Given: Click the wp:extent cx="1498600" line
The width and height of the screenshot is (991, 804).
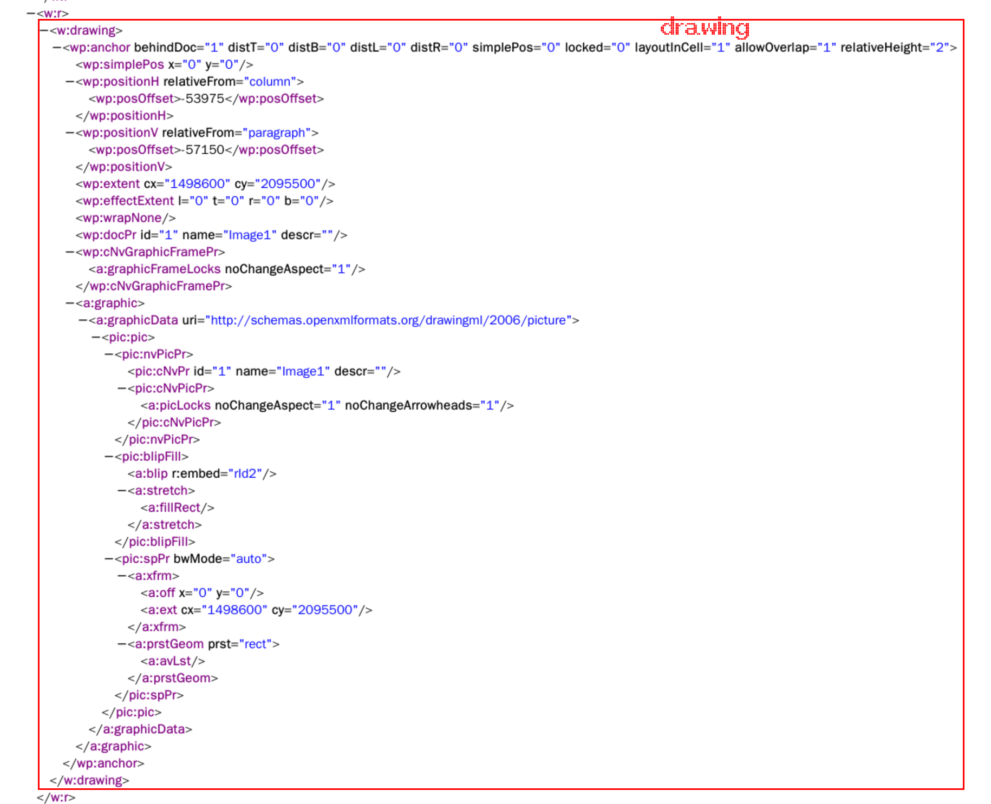Looking at the screenshot, I should pyautogui.click(x=206, y=184).
